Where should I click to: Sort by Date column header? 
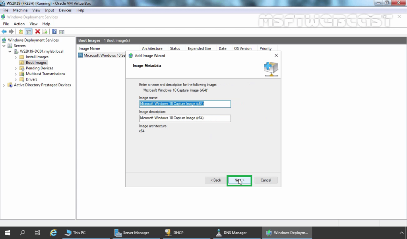[224, 48]
